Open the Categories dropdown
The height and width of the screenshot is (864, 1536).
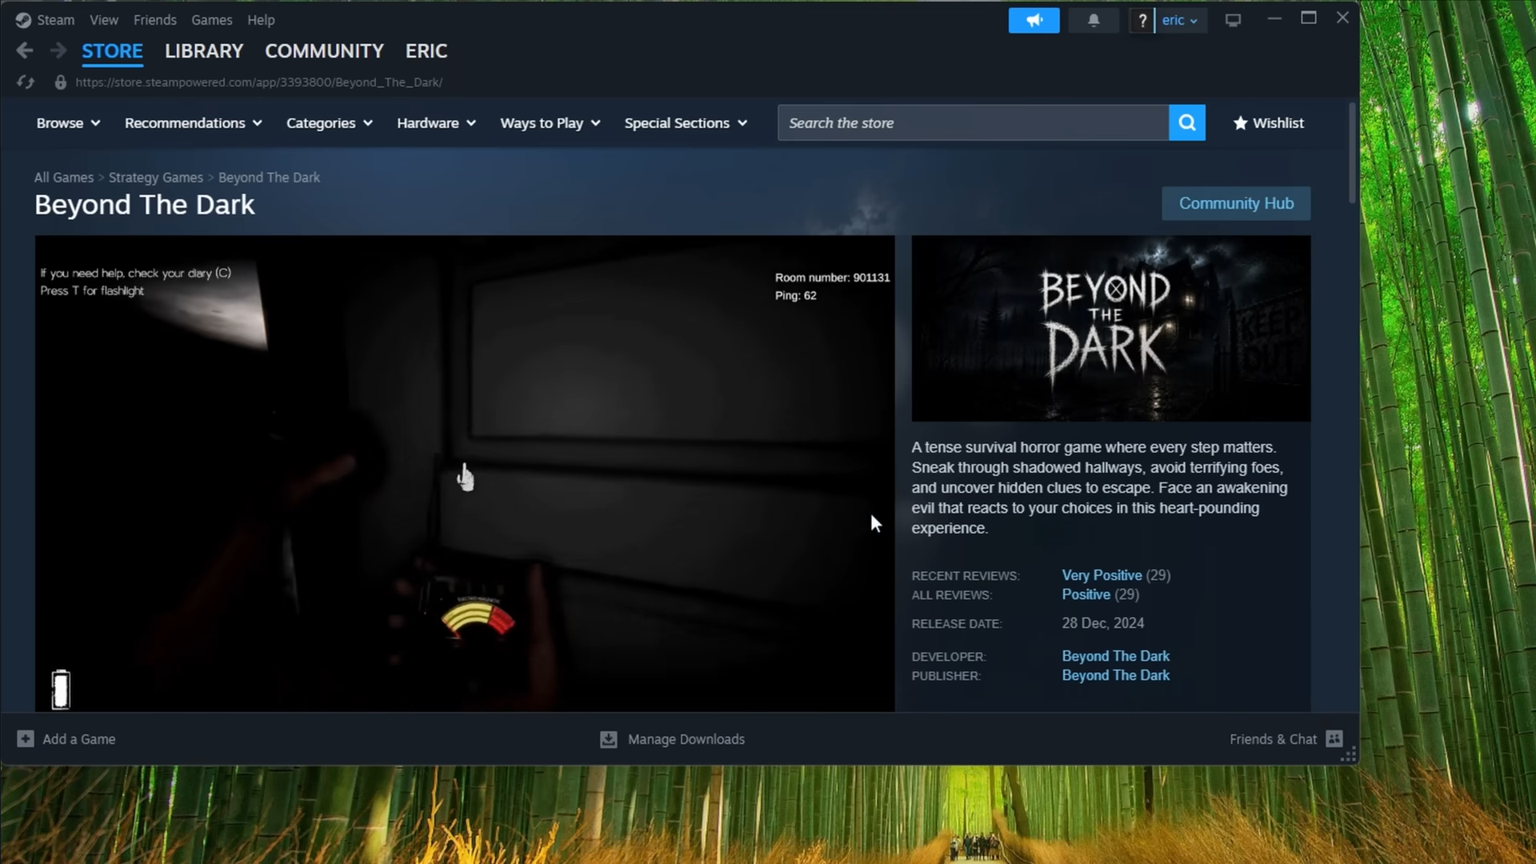tap(329, 122)
